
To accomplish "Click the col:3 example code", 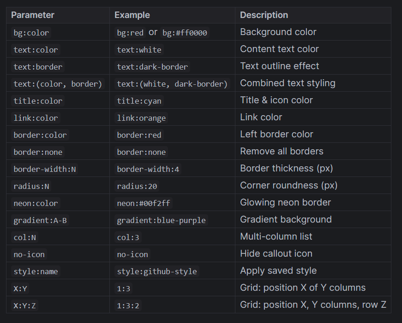I will coord(128,237).
